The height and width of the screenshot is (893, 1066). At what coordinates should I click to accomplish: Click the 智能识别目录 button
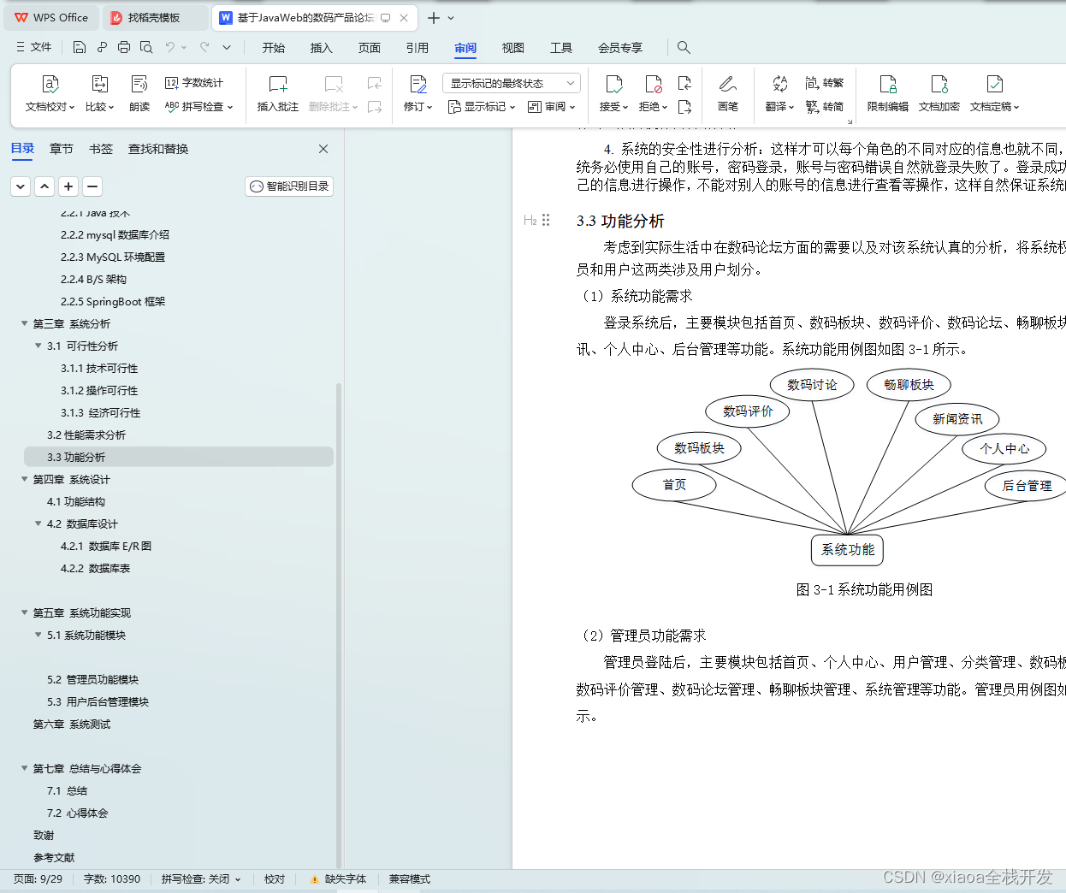(288, 186)
